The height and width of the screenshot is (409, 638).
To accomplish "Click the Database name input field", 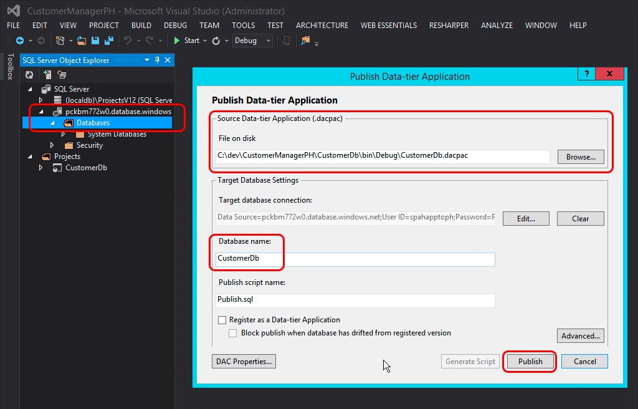I will 355,258.
